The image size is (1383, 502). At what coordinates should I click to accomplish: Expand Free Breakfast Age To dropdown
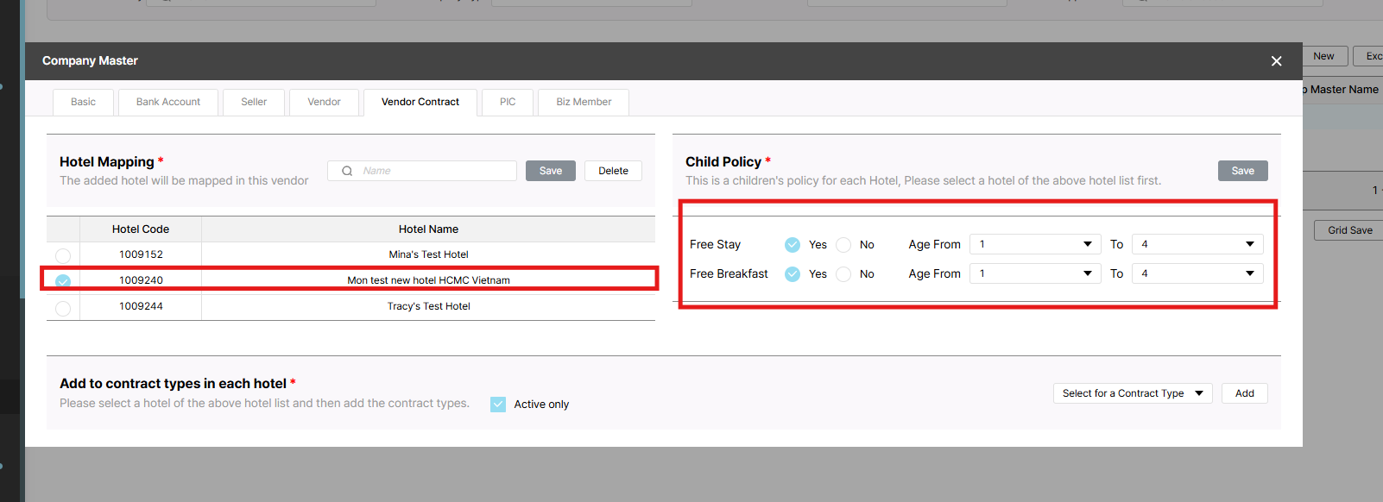1197,273
